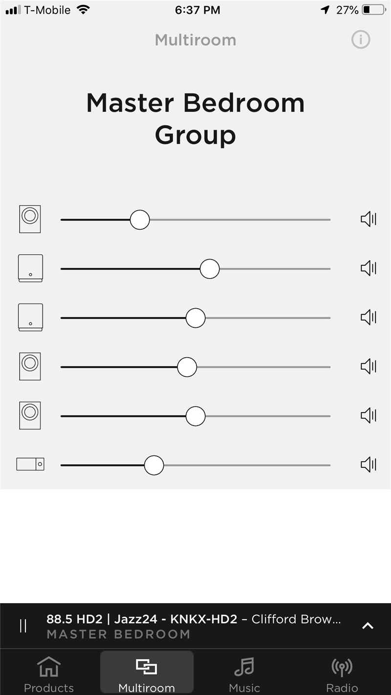Go to the Radio tab
The image size is (391, 695).
(x=342, y=673)
